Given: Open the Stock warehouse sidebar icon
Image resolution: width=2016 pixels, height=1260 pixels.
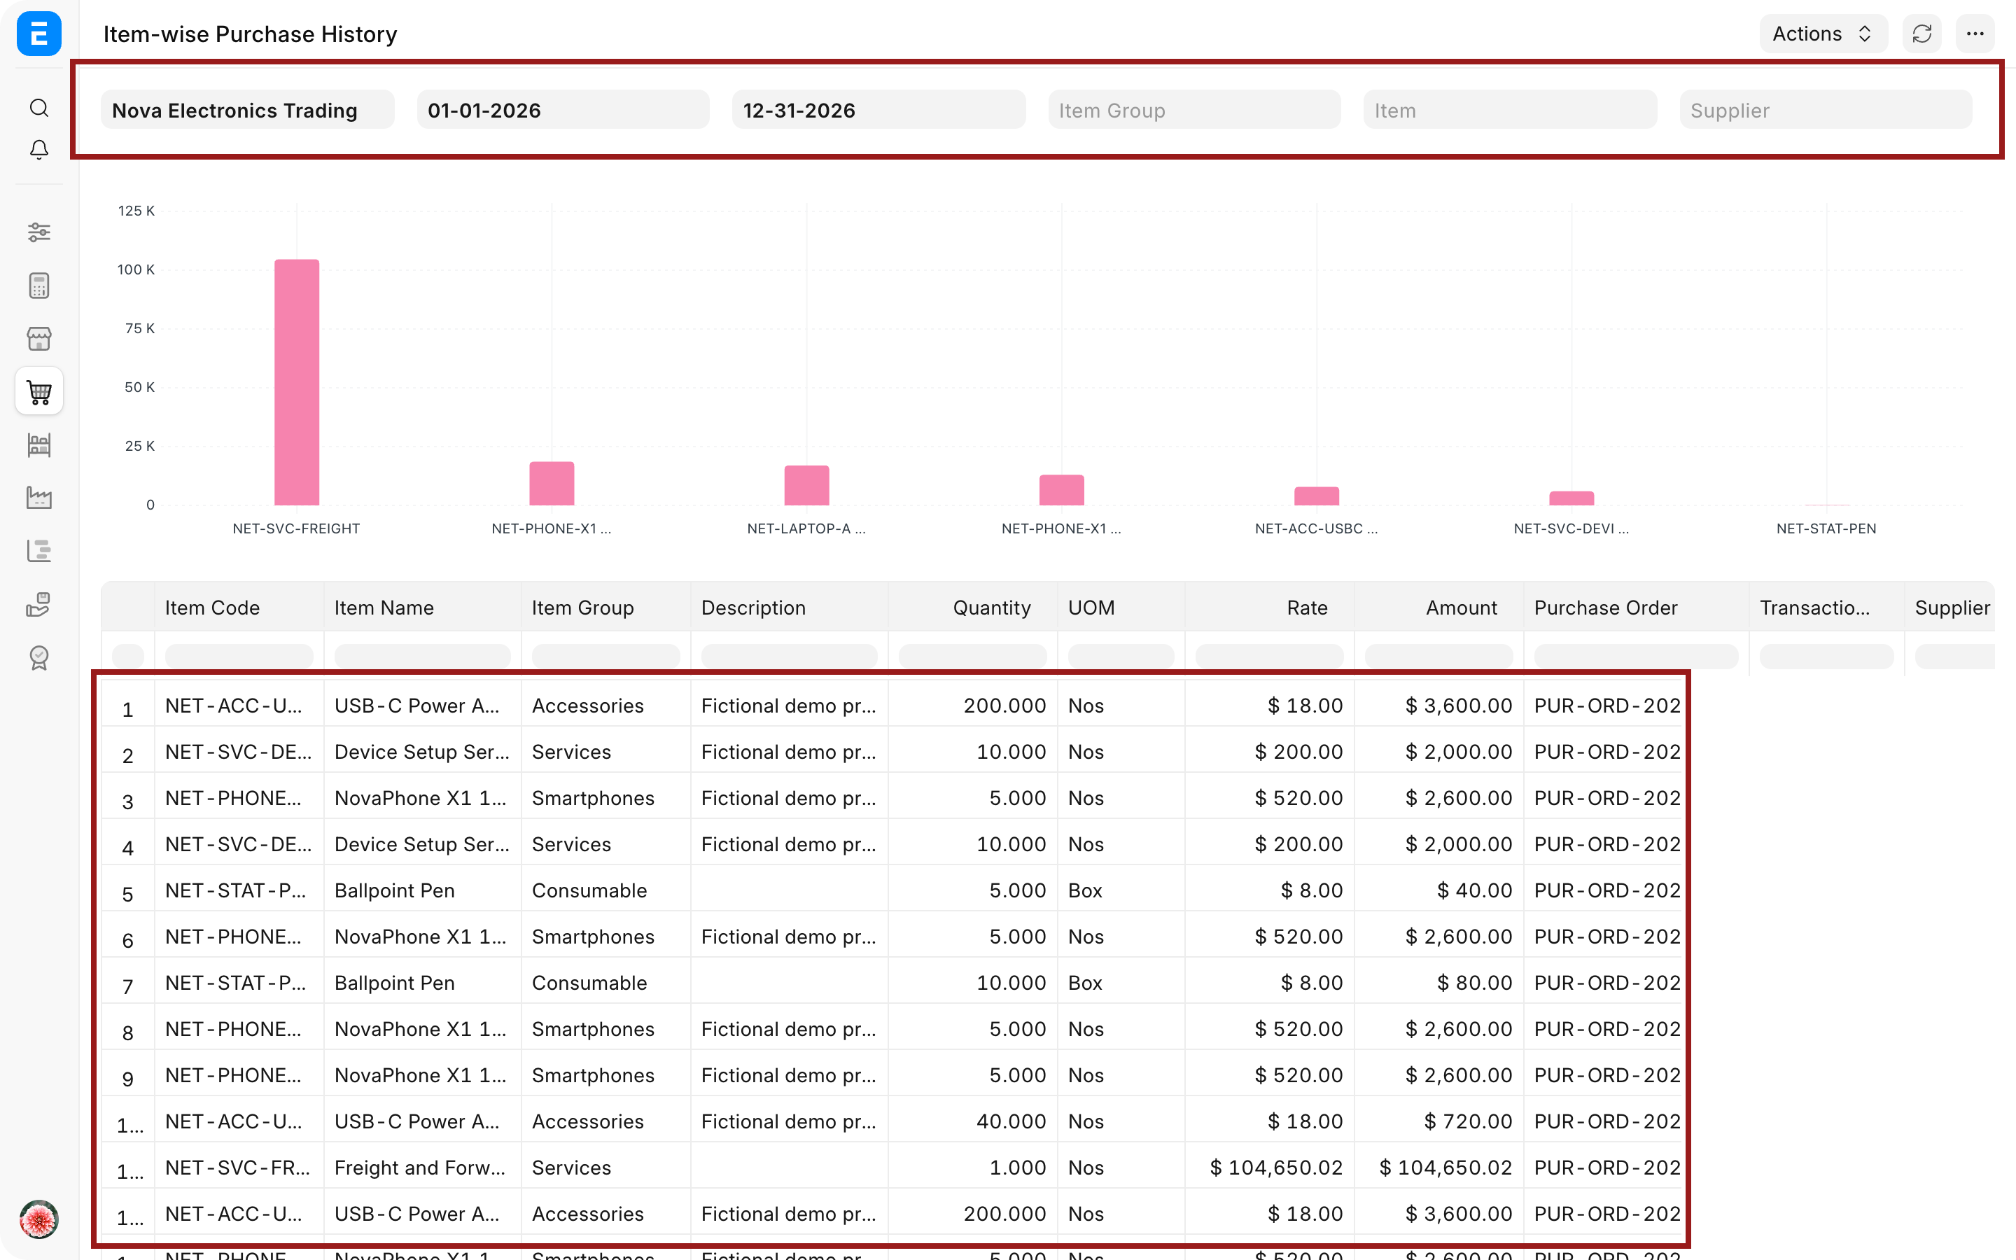Looking at the screenshot, I should click(38, 444).
